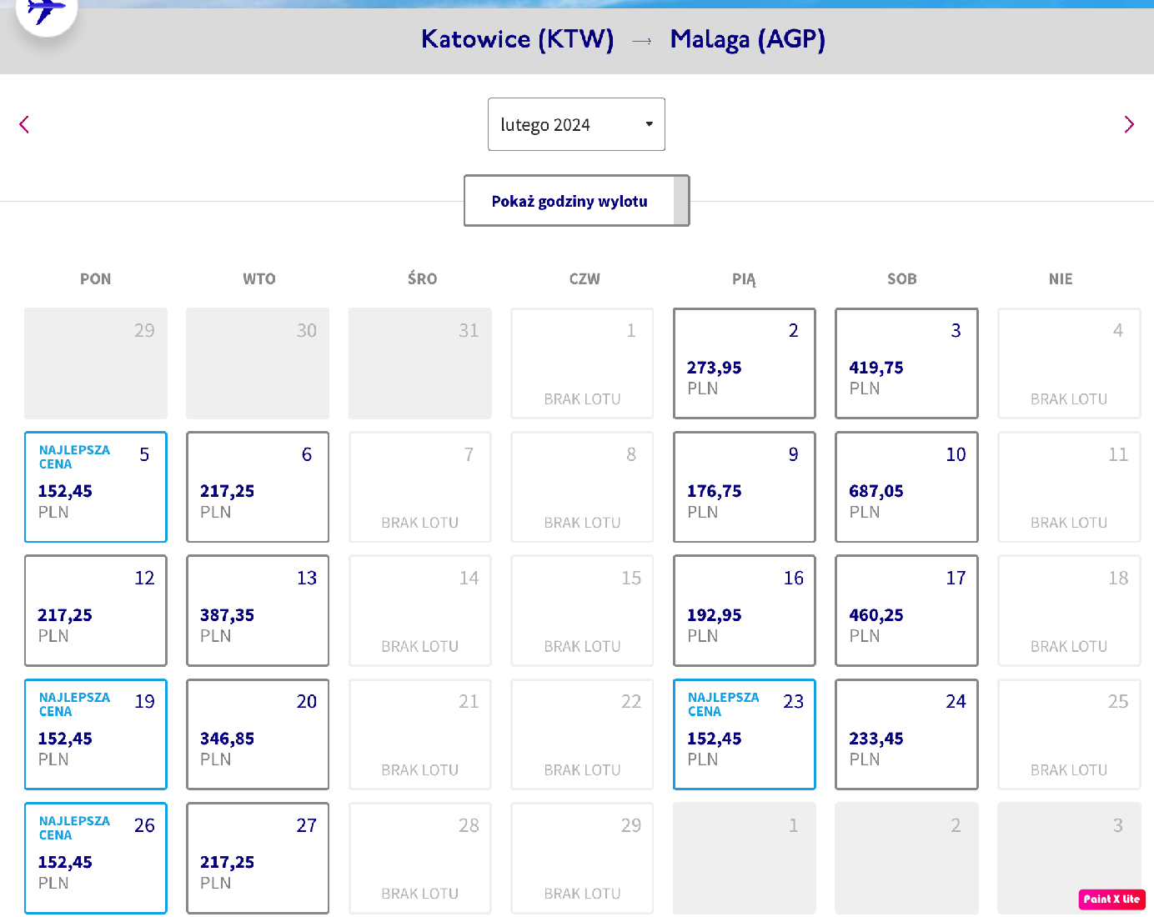Click day 25 BRAK LOTU cell
1154x917 pixels.
pyautogui.click(x=1069, y=734)
